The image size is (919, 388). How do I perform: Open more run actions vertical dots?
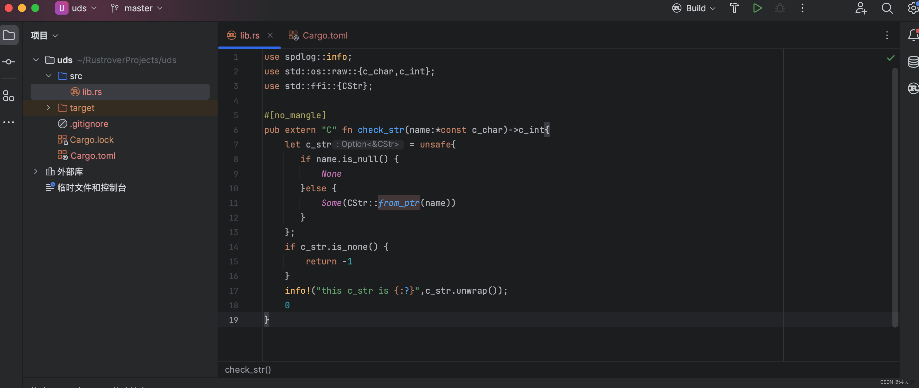click(x=802, y=8)
